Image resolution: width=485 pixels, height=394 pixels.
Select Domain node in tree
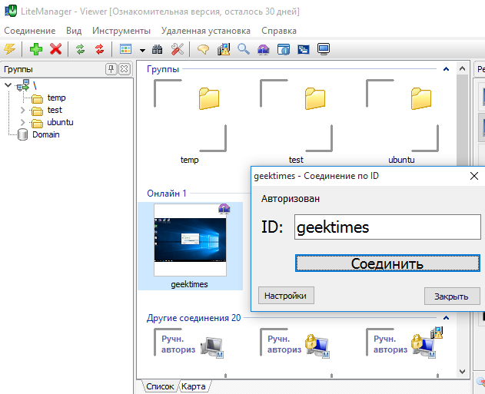[46, 134]
